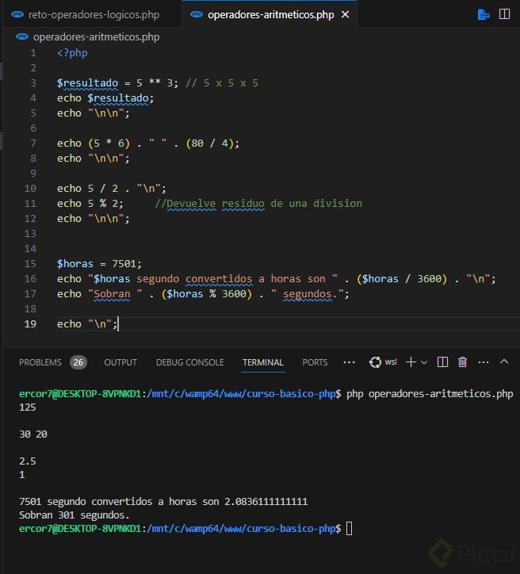This screenshot has width=520, height=574.
Task: Click line number 19 in the gutter
Action: click(30, 324)
